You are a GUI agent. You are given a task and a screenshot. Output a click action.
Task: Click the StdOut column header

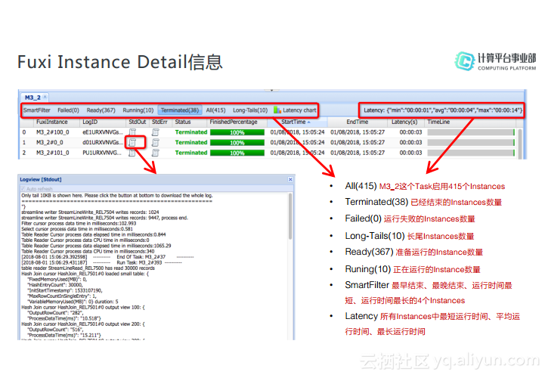coord(138,122)
